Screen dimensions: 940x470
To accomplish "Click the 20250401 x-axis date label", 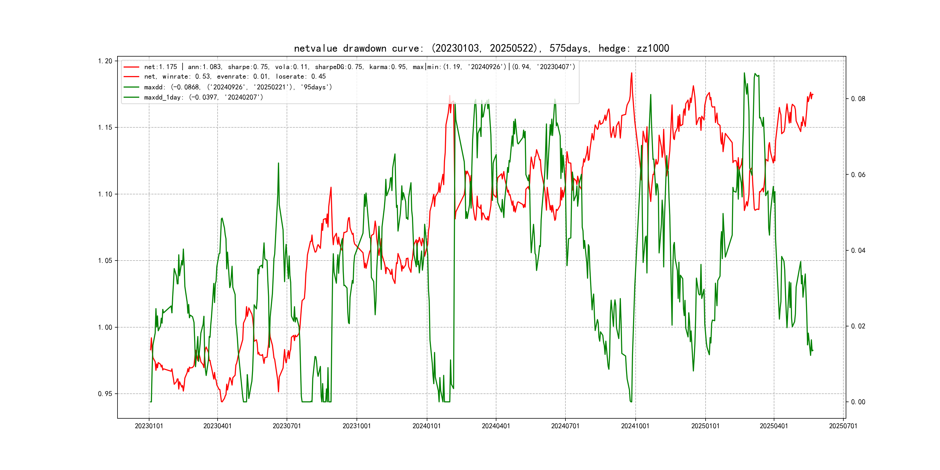I will [773, 426].
